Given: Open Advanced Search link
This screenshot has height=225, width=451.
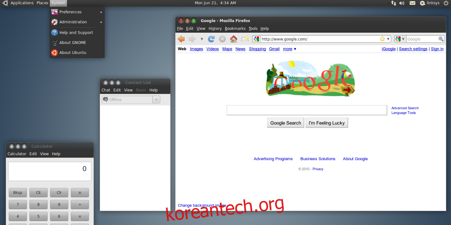Looking at the screenshot, I should [x=405, y=108].
